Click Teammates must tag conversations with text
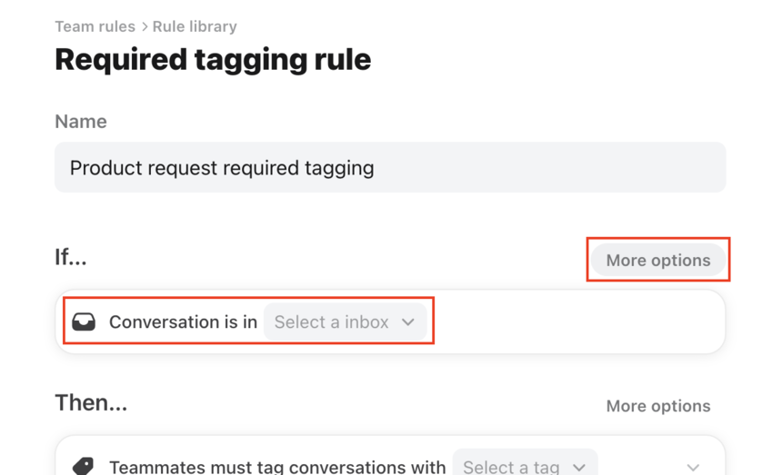 (x=277, y=467)
